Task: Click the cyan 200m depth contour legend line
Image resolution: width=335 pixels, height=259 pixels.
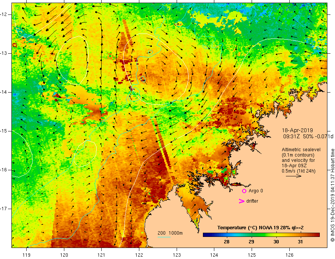Action: (164, 237)
